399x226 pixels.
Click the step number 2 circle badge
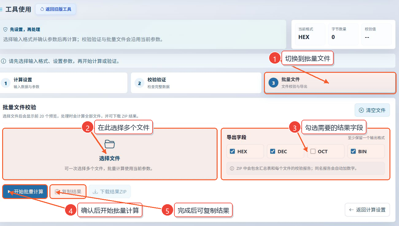139,83
